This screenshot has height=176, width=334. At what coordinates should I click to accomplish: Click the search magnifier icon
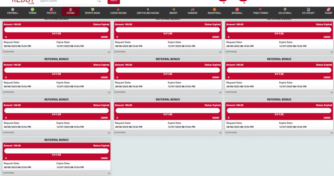click(99, 1)
